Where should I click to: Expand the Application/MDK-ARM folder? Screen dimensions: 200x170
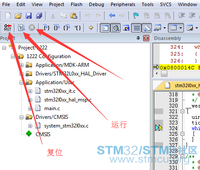click(x=21, y=65)
